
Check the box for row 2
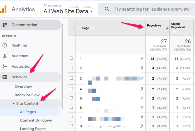pyautogui.click(x=71, y=68)
